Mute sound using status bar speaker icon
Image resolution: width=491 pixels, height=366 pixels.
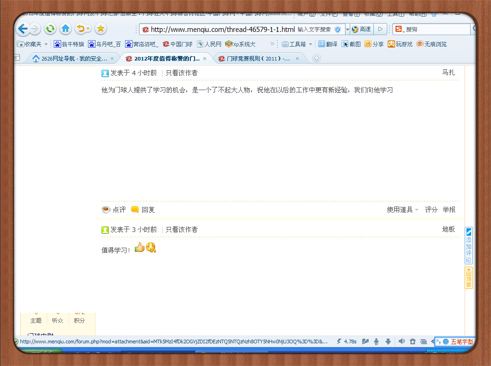pos(401,342)
